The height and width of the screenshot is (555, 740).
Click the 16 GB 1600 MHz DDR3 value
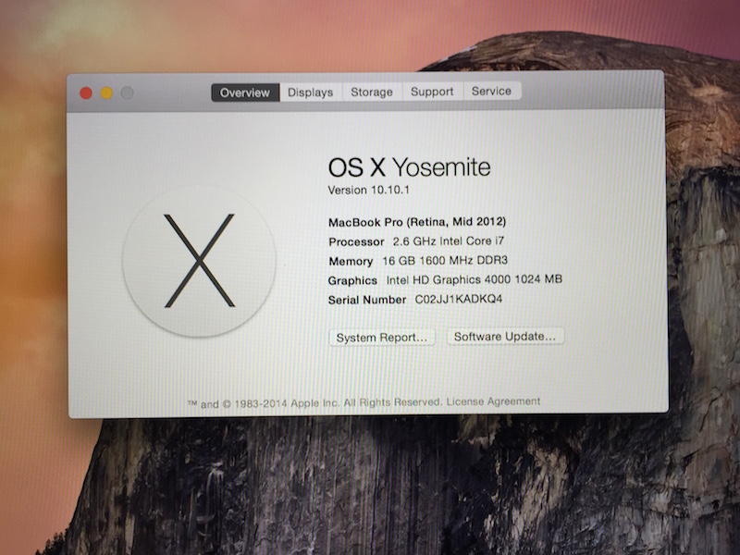445,261
